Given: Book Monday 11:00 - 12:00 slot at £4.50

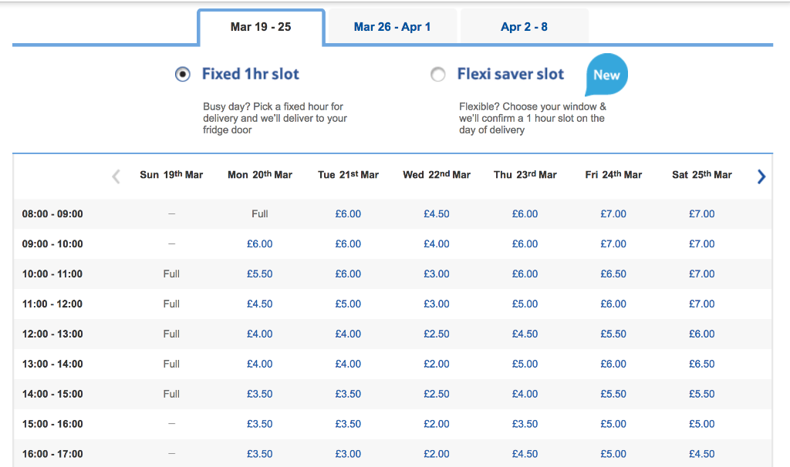Looking at the screenshot, I should [x=259, y=304].
